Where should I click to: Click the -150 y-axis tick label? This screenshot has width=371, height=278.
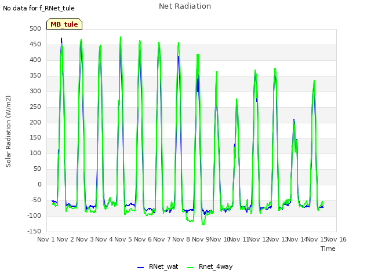(x=34, y=231)
